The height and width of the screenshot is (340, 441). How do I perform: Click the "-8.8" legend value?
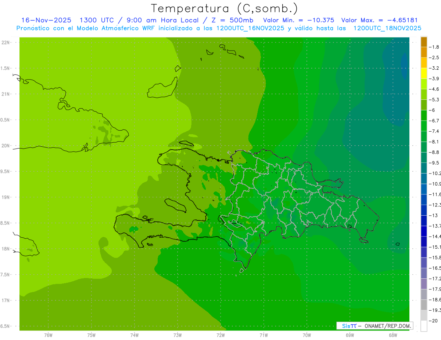tap(435, 152)
